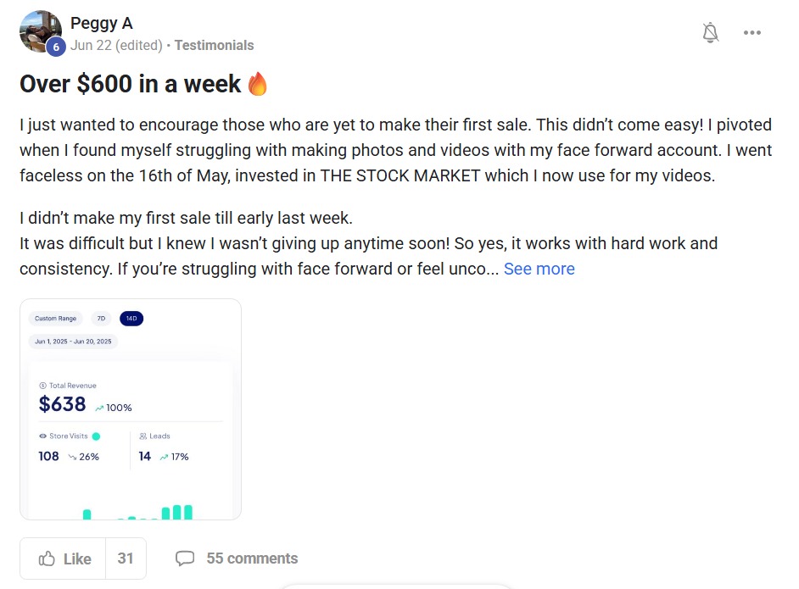Viewport: 799px width, 589px height.
Task: Open the Jun 1 – Jun 20 date range picker
Action: click(73, 342)
